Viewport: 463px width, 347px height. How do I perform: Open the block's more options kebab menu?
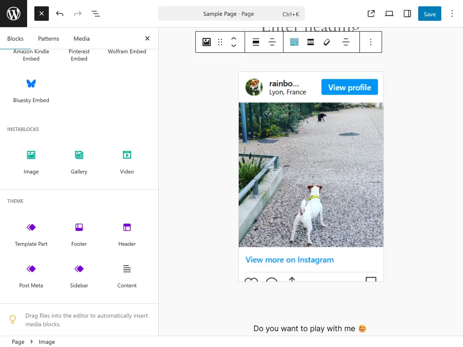pyautogui.click(x=371, y=42)
